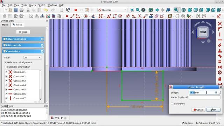Image resolution: width=224 pixels, height=126 pixels.
Task: Uncheck Constraint3 checkbox
Action: click(6, 81)
